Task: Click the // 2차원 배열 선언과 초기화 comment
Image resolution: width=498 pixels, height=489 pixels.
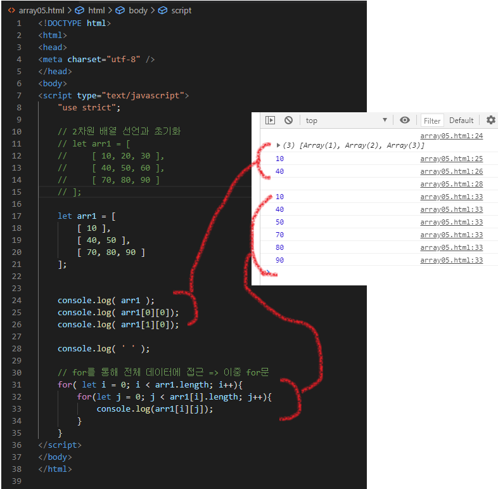Action: click(x=119, y=131)
